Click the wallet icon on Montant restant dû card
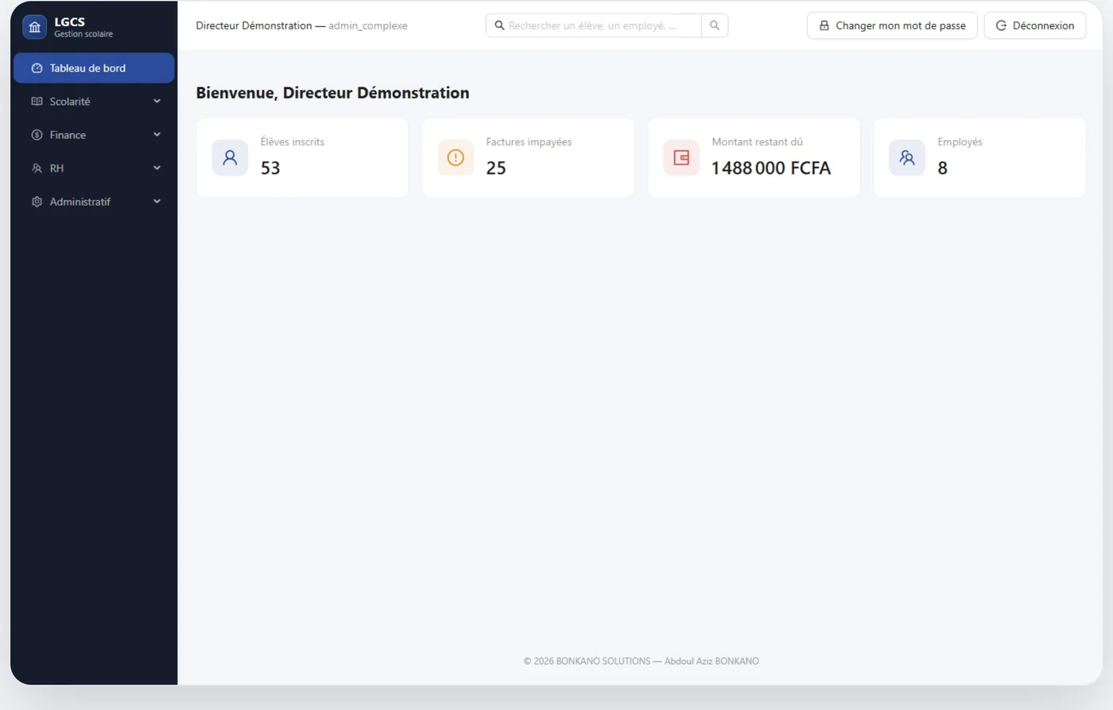 [x=681, y=157]
